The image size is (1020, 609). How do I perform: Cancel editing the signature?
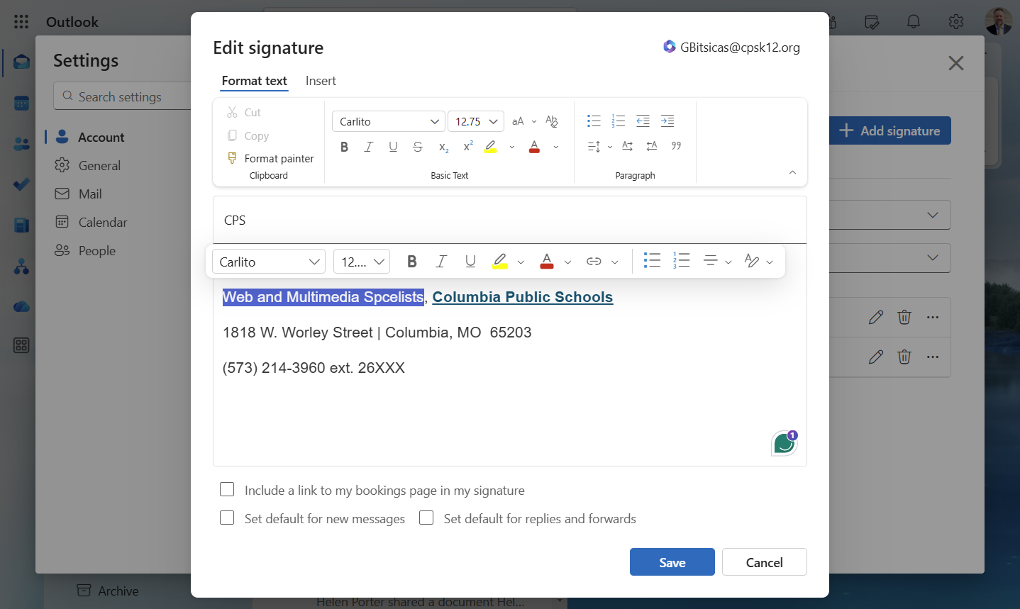point(764,562)
